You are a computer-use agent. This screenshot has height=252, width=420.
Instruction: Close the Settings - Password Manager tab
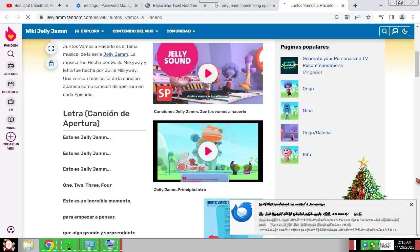136,6
